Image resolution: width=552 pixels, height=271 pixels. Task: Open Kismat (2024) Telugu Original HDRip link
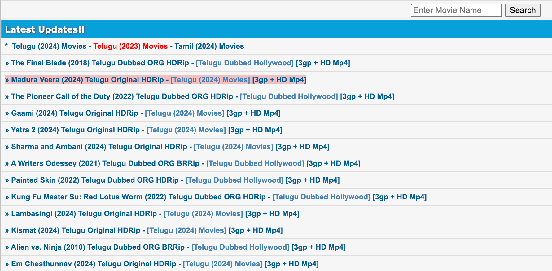point(76,230)
